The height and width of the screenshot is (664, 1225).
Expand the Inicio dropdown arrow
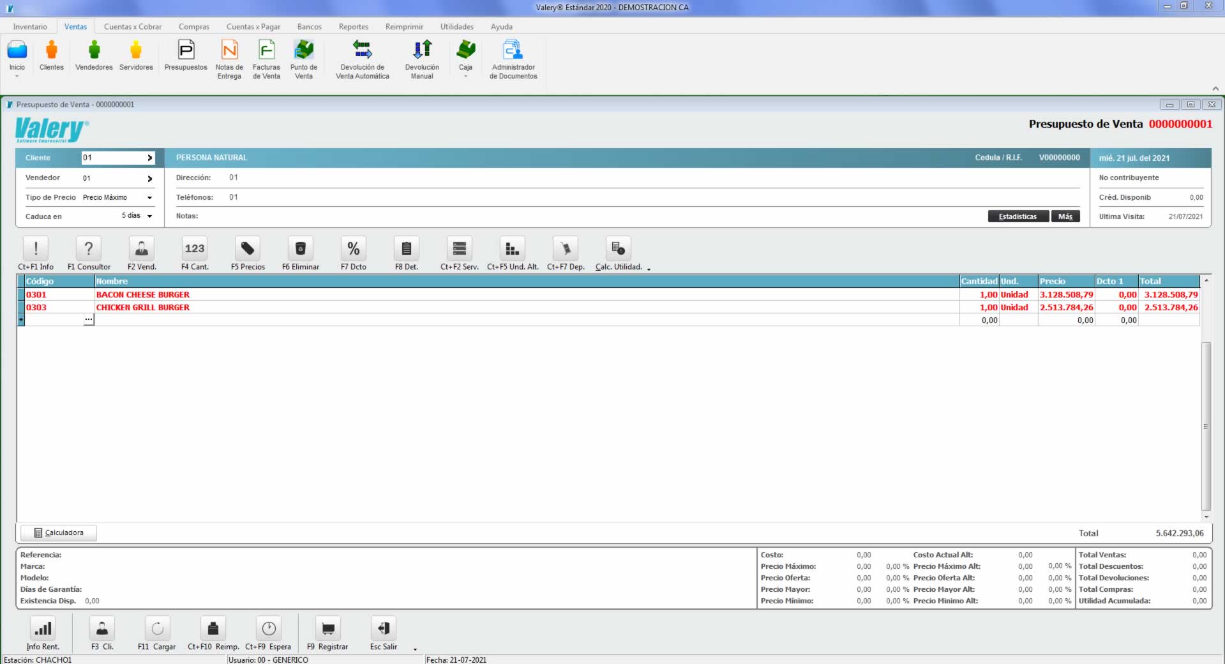(17, 77)
